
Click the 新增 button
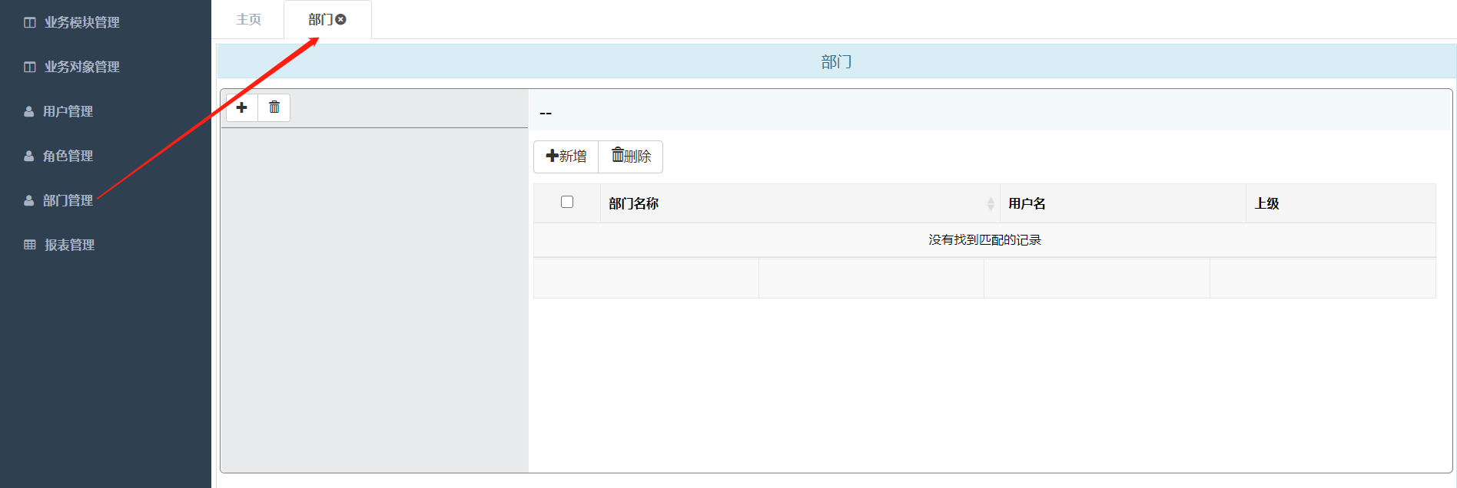click(566, 157)
